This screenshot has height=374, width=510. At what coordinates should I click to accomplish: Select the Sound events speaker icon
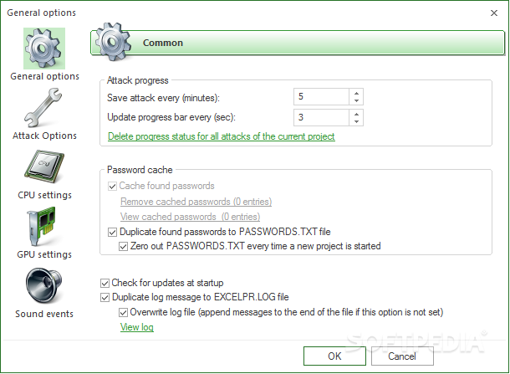[x=44, y=286]
